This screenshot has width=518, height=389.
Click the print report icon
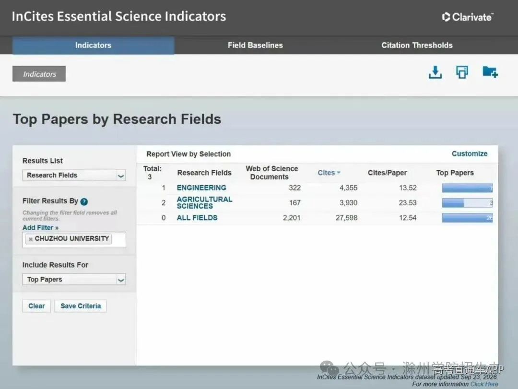pyautogui.click(x=462, y=72)
